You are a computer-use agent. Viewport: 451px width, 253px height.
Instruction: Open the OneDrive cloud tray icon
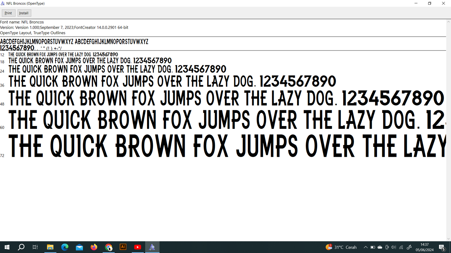click(380, 247)
